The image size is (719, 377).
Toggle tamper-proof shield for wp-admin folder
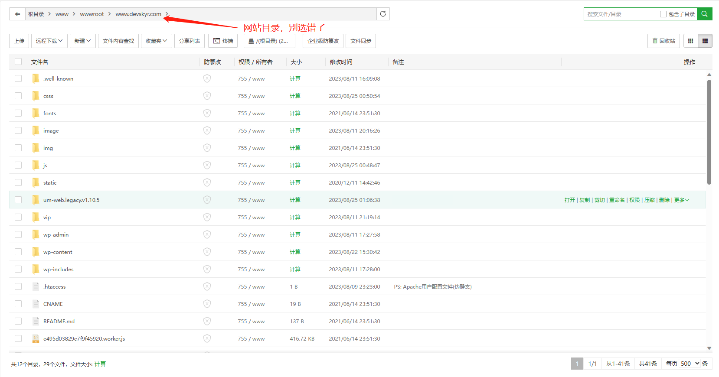coord(207,234)
